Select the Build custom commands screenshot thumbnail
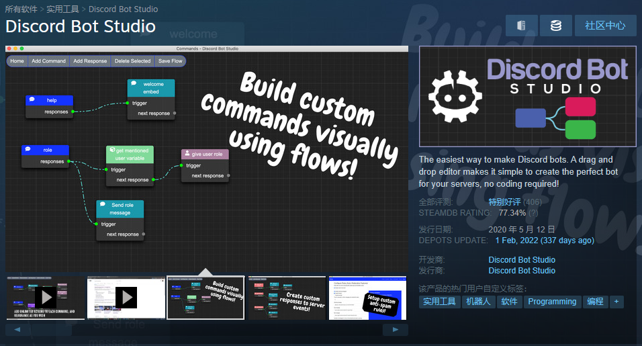 click(205, 298)
